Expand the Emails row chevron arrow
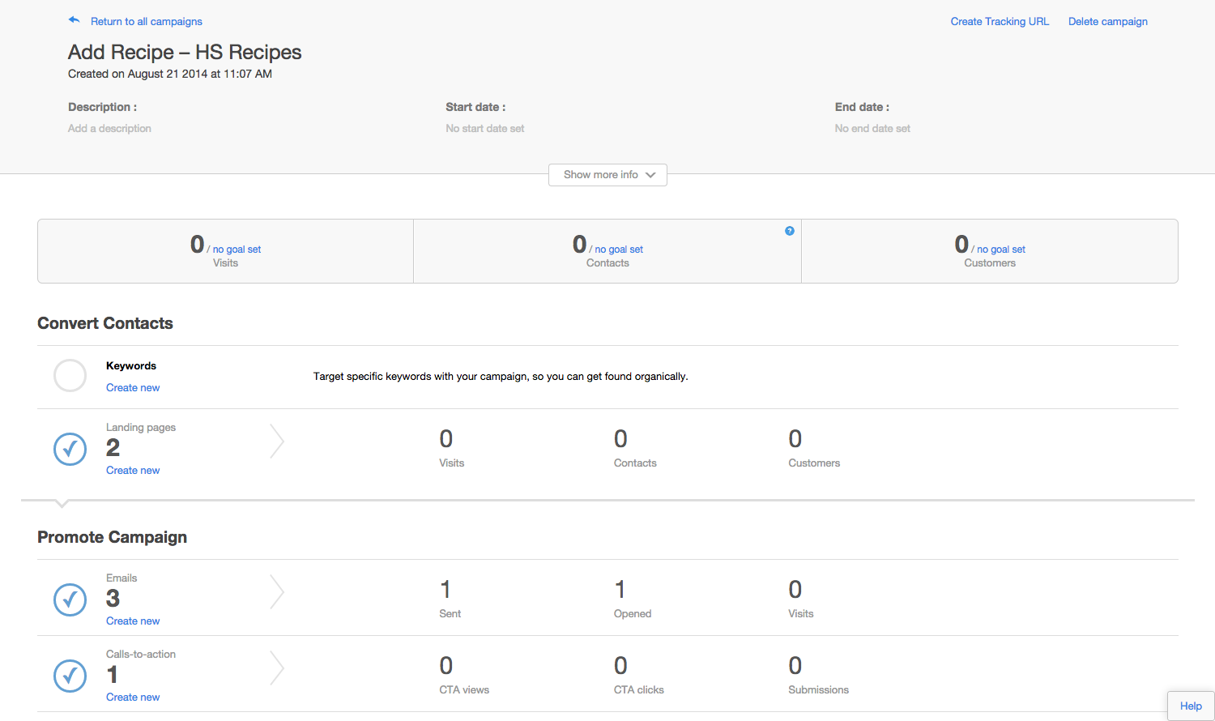 pos(277,592)
